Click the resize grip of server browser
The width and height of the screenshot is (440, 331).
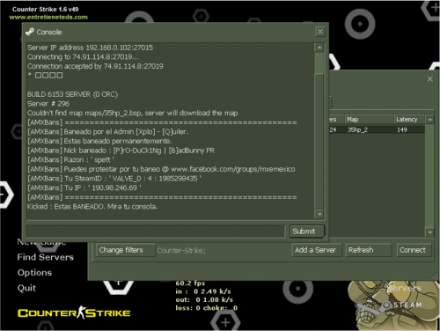[x=434, y=276]
